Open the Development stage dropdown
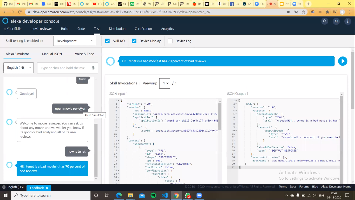The width and height of the screenshot is (355, 200). pos(75,41)
